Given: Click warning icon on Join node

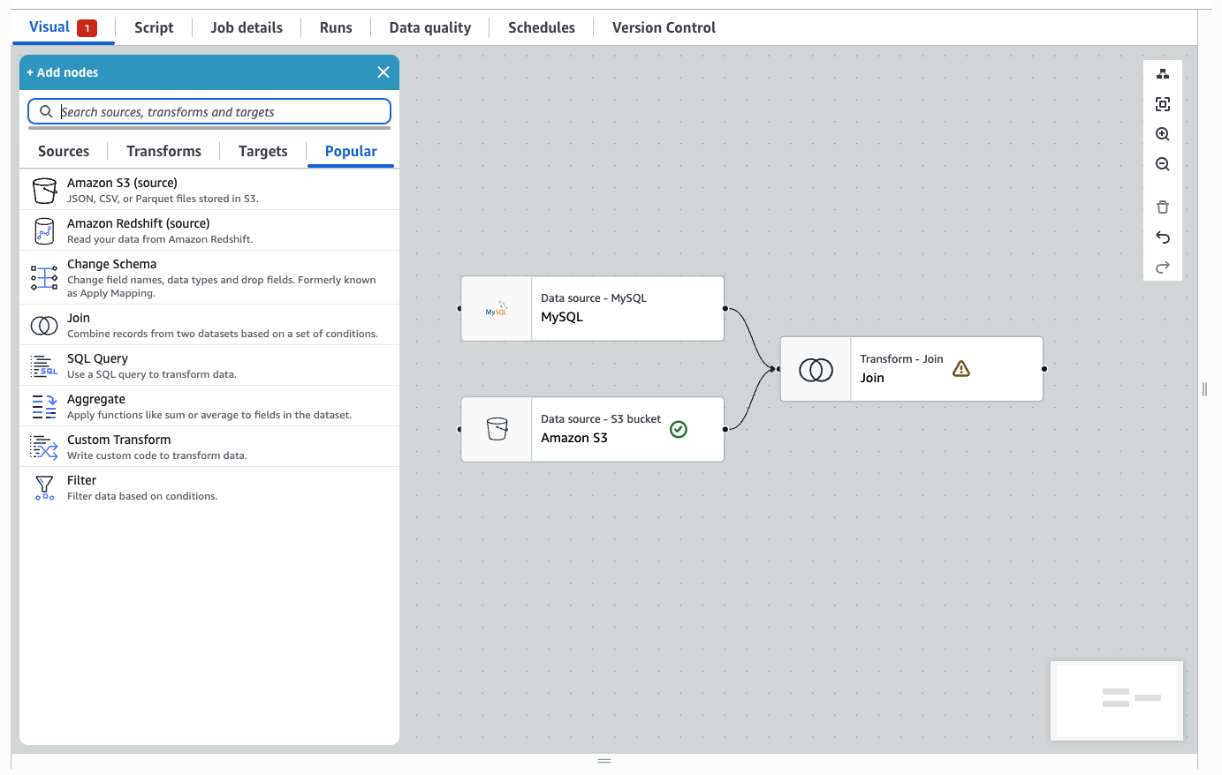Looking at the screenshot, I should (x=961, y=369).
